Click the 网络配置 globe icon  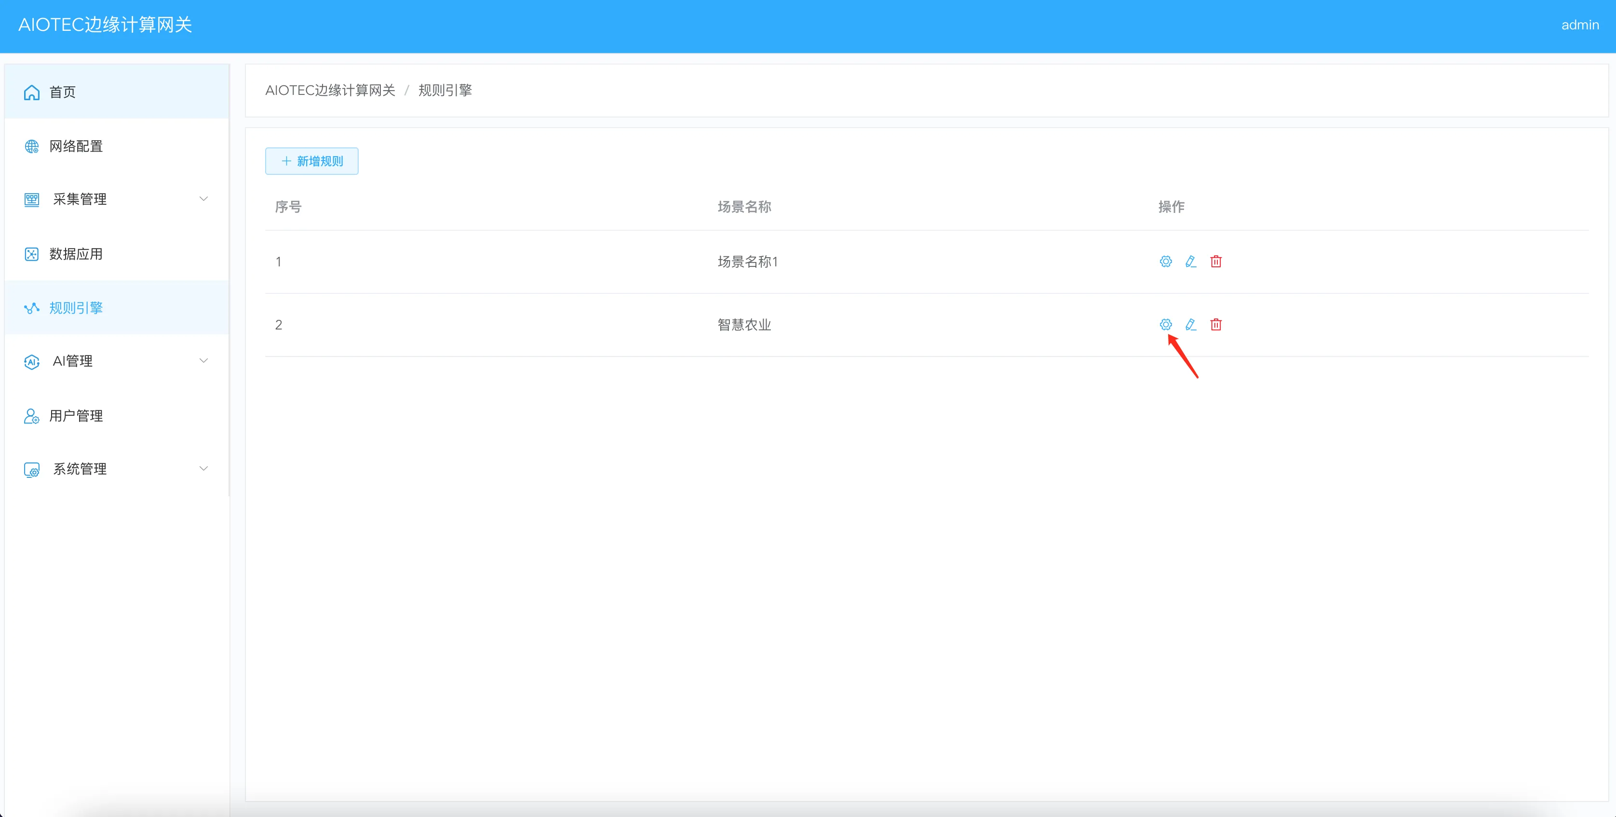point(31,146)
